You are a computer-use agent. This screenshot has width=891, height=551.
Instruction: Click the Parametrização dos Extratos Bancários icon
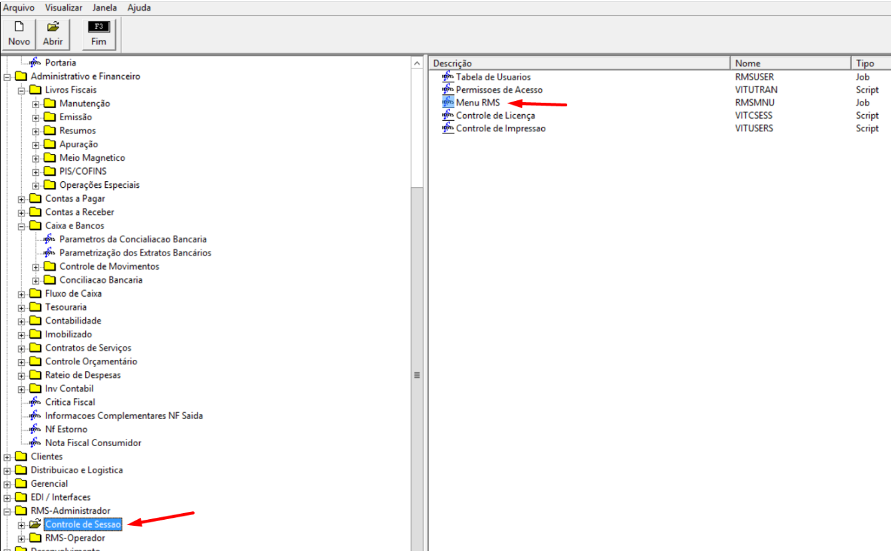[x=50, y=252]
